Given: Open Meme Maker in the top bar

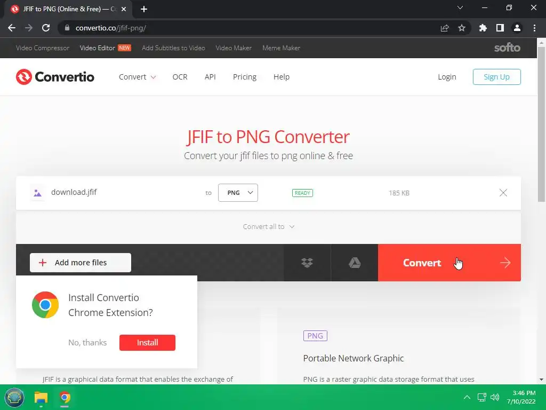Looking at the screenshot, I should (282, 48).
